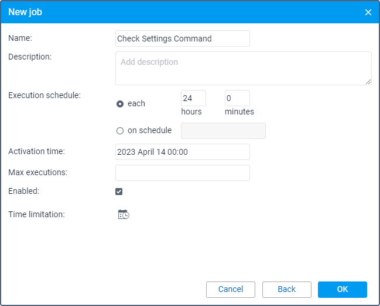The width and height of the screenshot is (380, 306).
Task: Open the Activation time date field
Action: pyautogui.click(x=183, y=152)
